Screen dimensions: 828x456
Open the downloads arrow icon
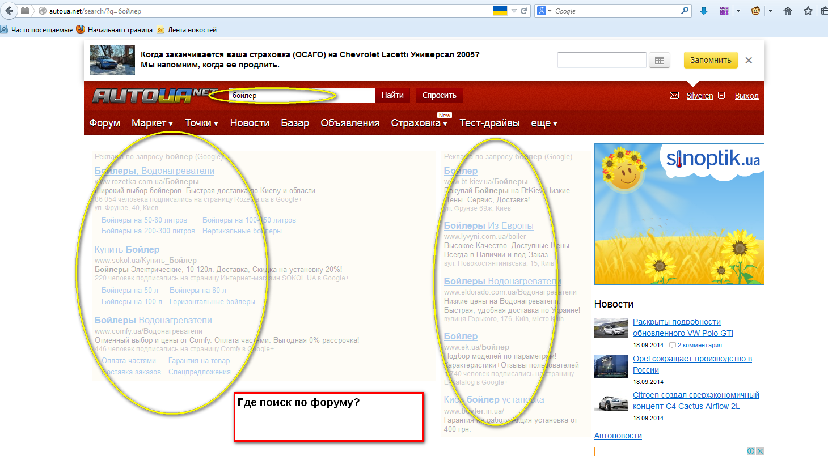click(704, 11)
